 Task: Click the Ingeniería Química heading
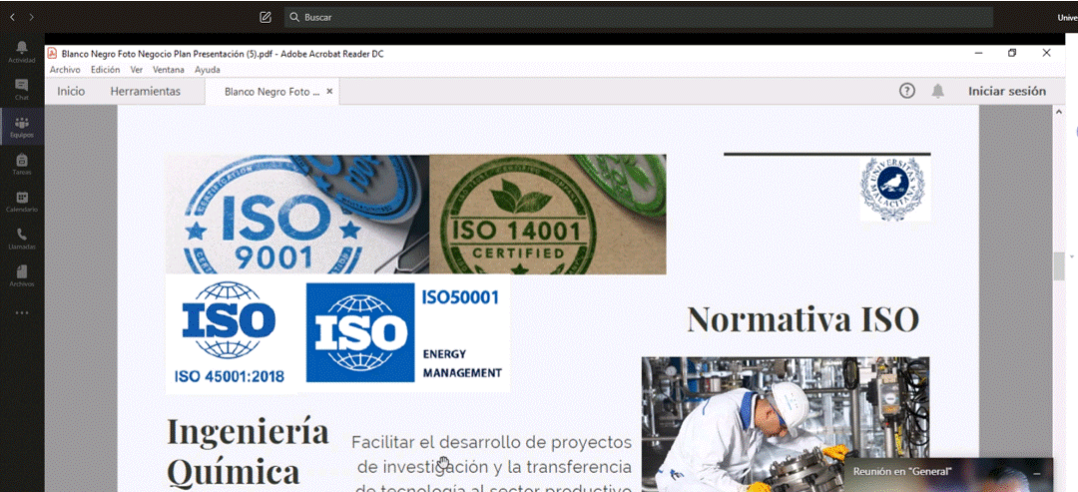pos(248,451)
